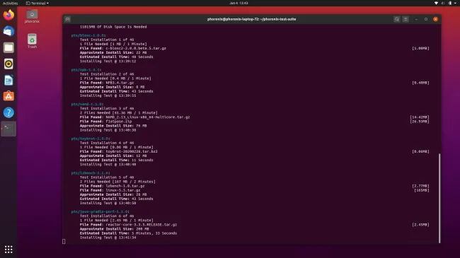460x258 pixels.
Task: Click the pts/npb test heading
Action: point(86,70)
